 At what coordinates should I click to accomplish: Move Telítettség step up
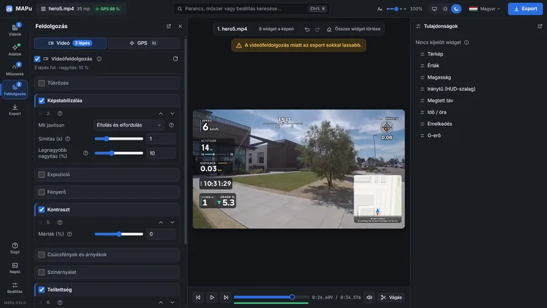(x=161, y=303)
